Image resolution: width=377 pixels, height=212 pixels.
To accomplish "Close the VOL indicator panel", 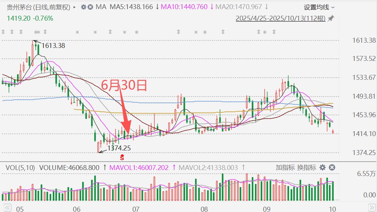I will pos(332,168).
